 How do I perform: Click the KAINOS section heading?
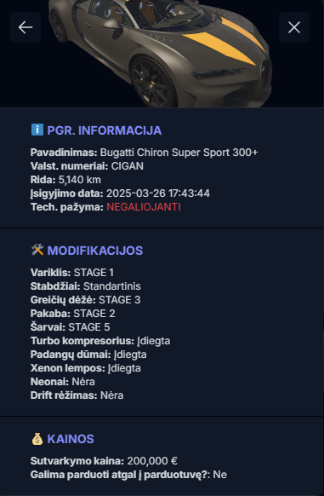(71, 439)
